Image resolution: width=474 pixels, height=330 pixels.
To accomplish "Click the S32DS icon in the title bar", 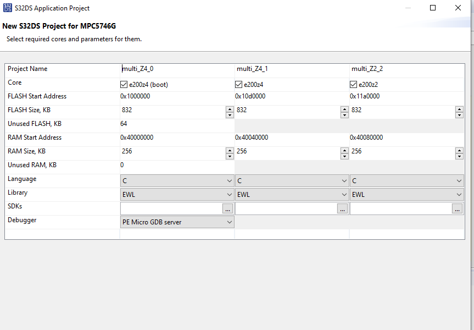I will (x=8, y=8).
